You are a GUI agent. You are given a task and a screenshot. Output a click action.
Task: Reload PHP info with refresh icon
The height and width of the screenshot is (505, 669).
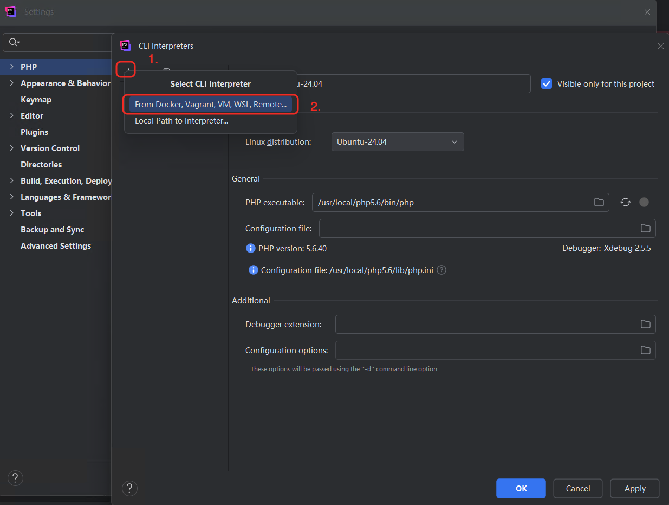tap(626, 202)
